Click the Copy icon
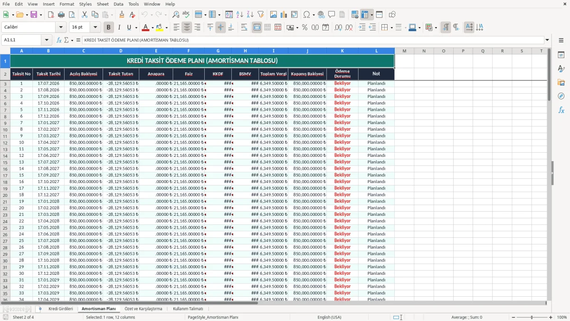This screenshot has height=321, width=570. tap(95, 15)
